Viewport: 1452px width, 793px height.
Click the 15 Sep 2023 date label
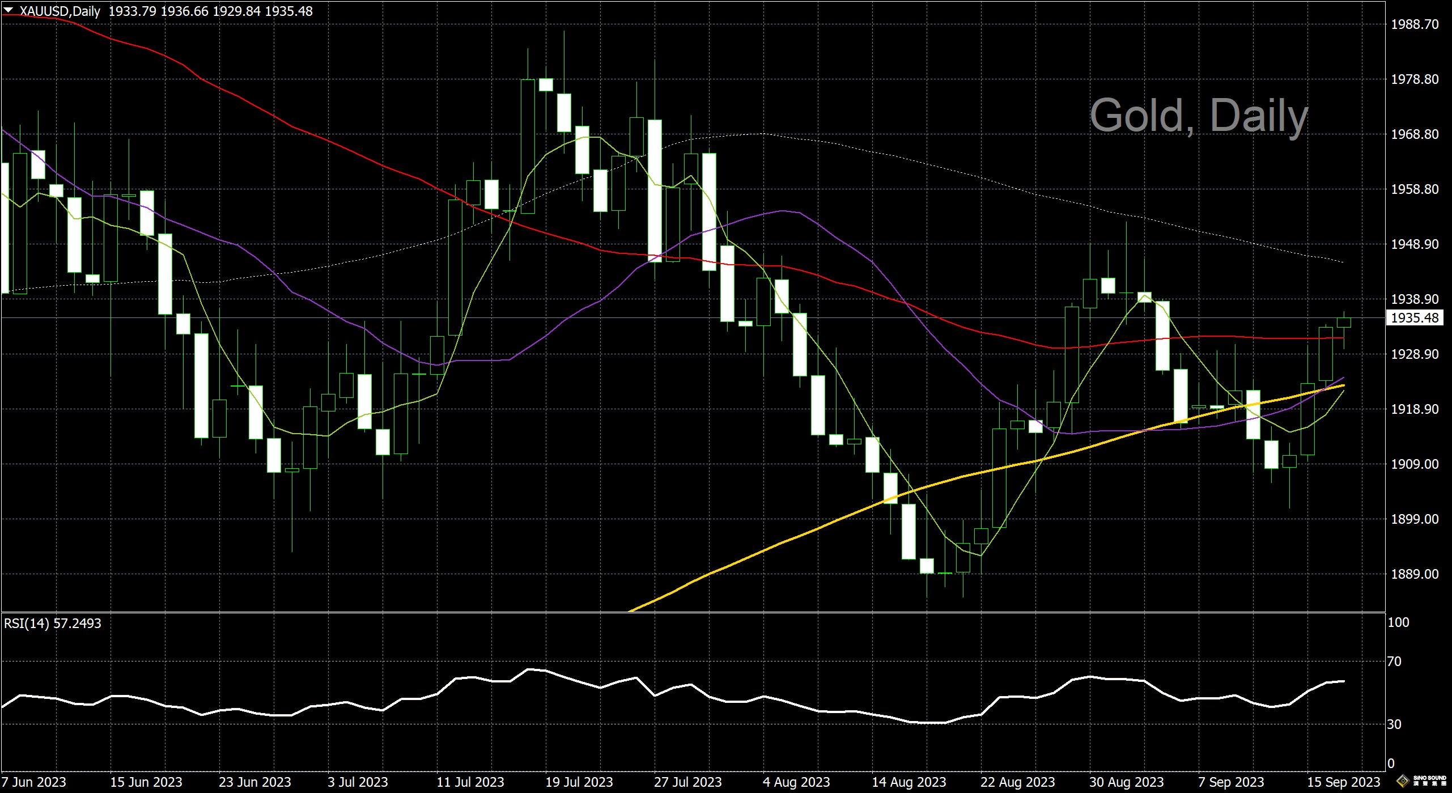1343,782
